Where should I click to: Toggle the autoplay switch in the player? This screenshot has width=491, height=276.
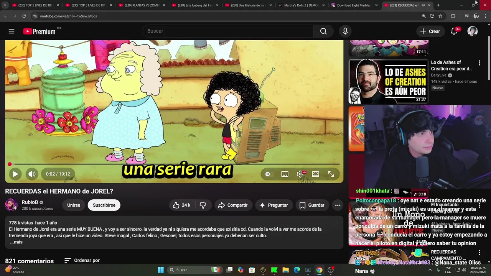[267, 174]
